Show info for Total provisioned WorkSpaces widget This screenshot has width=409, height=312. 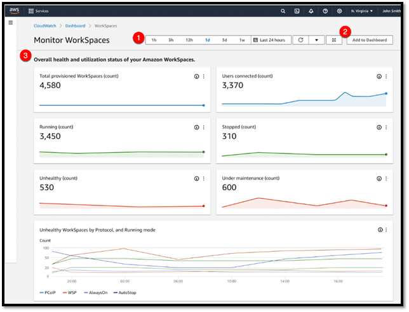coord(197,76)
